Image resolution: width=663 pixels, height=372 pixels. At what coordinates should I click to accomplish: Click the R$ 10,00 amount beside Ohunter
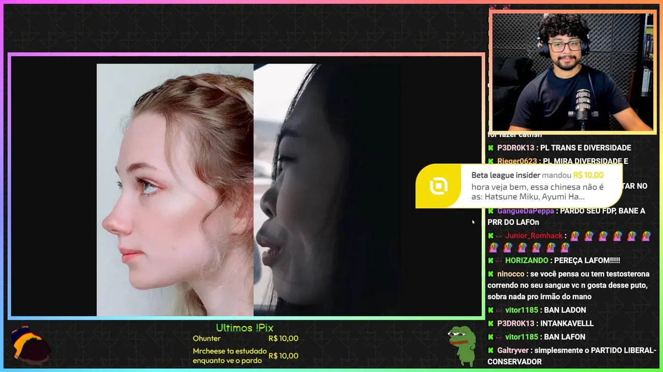point(283,338)
